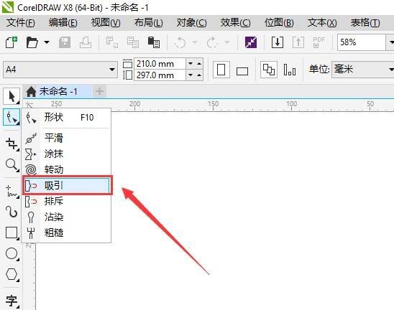Choose 粗糙 roughen tool from flyout
Viewport: 394px width, 310px height.
click(x=66, y=232)
